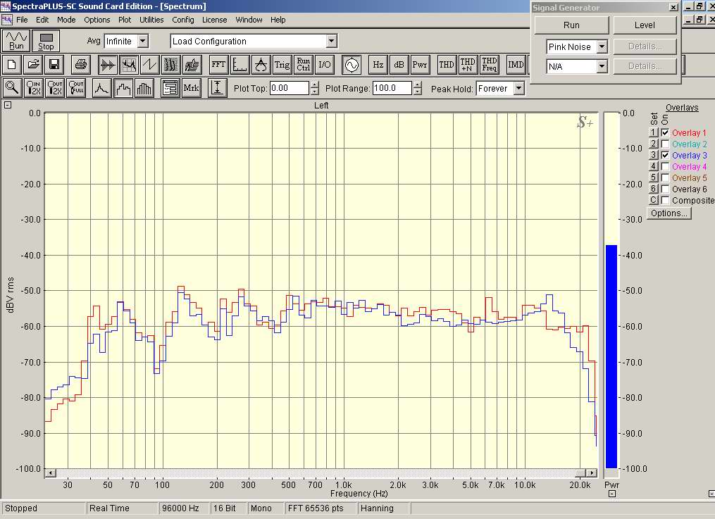Open the 3-D surface view icon
This screenshot has height=519, width=715.
click(192, 65)
